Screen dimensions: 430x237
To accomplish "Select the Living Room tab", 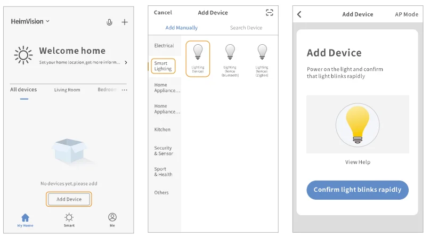I will click(67, 90).
